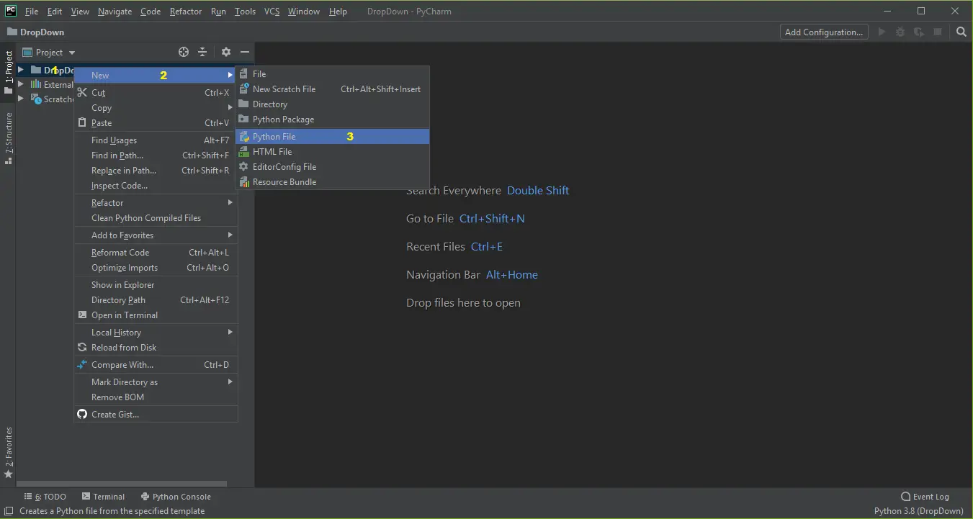Toggle the TODO tool window
This screenshot has width=973, height=519.
(47, 496)
